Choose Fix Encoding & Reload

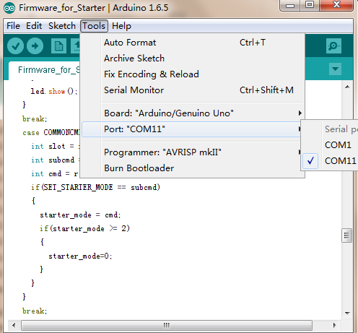pyautogui.click(x=193, y=74)
